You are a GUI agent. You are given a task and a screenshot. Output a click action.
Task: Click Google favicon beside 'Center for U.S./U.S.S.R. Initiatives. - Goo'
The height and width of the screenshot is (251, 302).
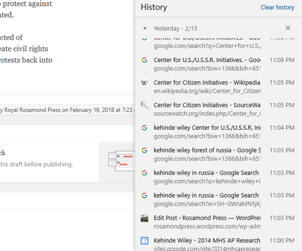pyautogui.click(x=145, y=60)
